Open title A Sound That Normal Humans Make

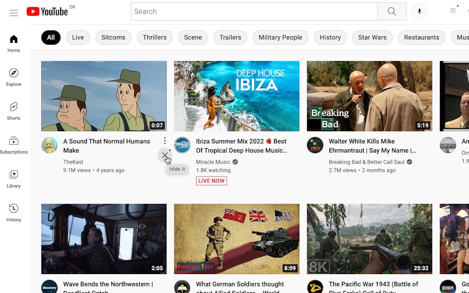(107, 146)
